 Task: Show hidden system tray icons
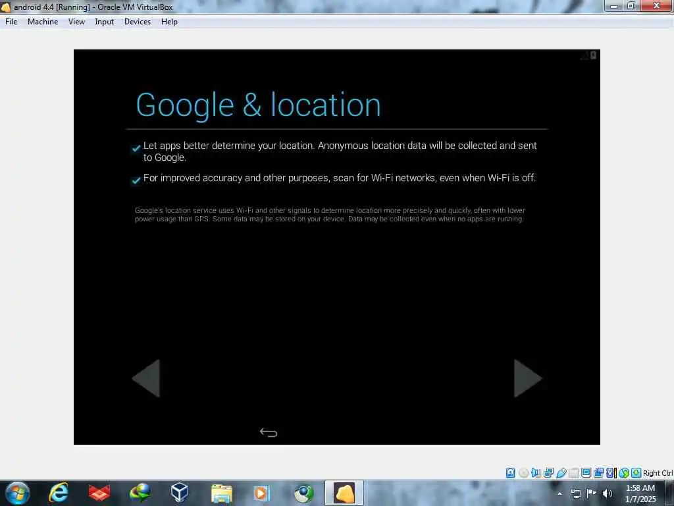559,493
